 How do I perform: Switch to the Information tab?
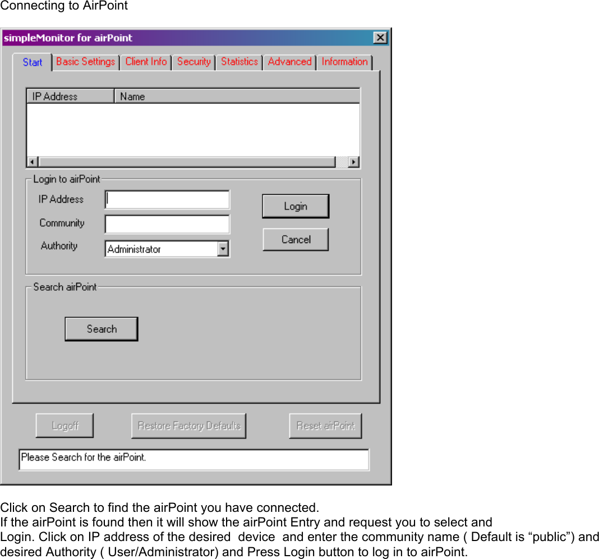344,62
